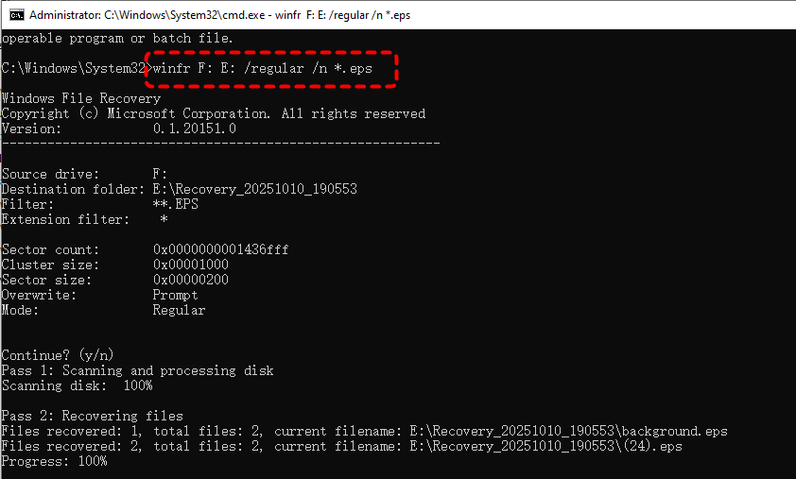Select the Windows File Recovery heading line

[81, 98]
